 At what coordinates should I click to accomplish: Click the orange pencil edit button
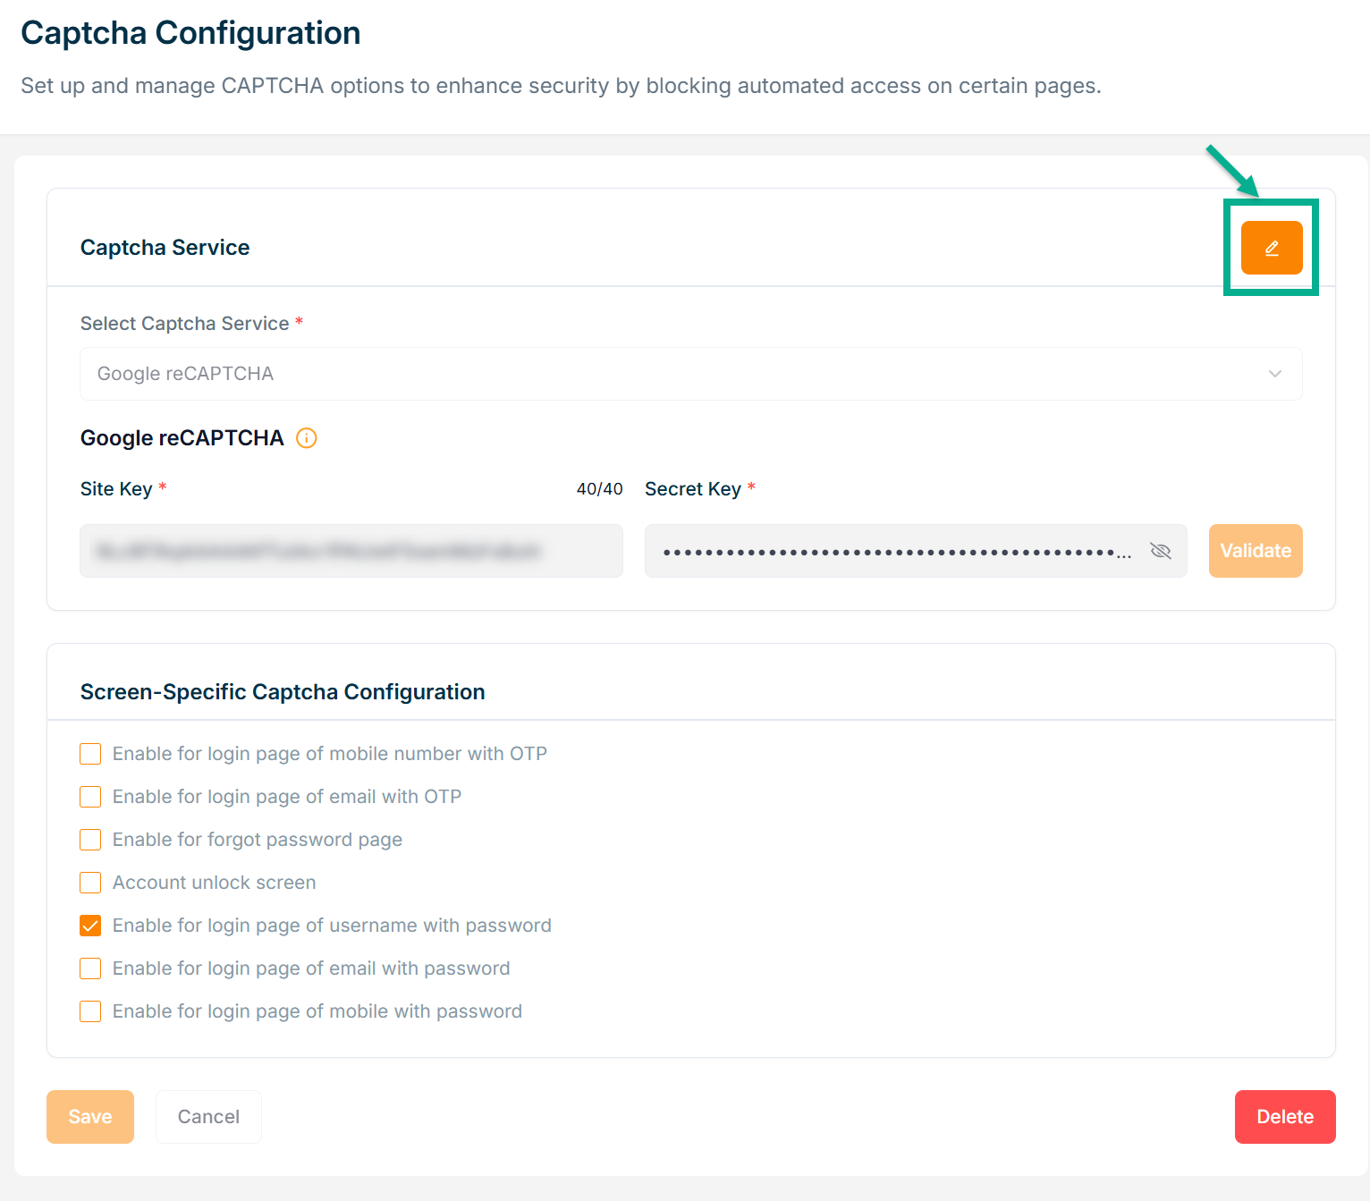pyautogui.click(x=1271, y=248)
